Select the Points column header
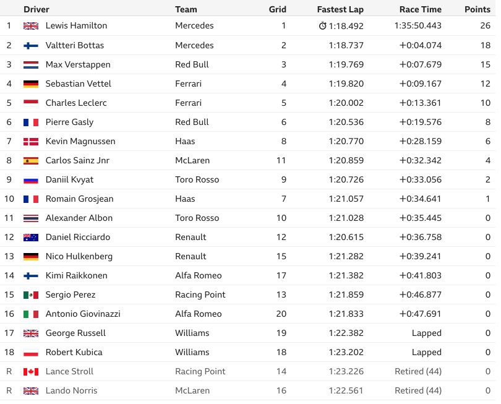The width and height of the screenshot is (501, 404). [477, 9]
